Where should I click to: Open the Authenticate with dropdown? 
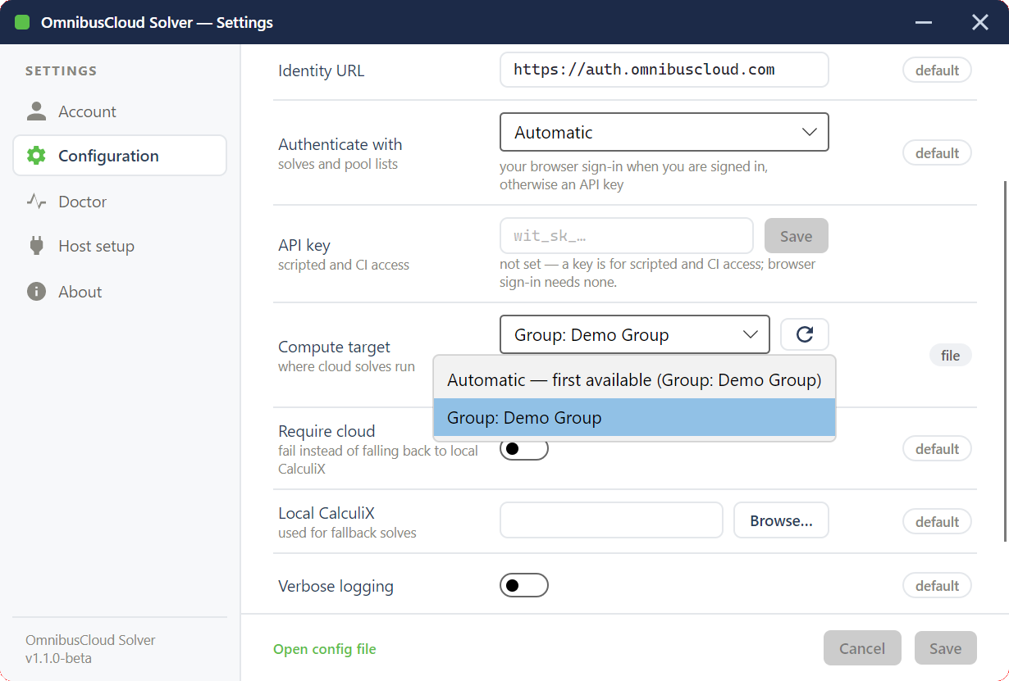[x=664, y=132]
